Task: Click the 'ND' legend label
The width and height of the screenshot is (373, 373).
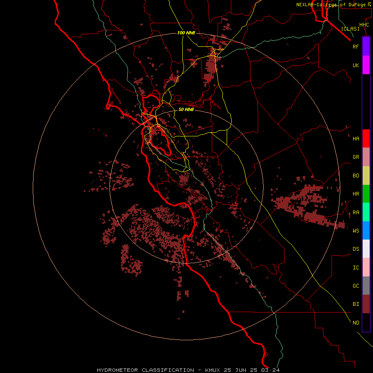Action: (x=356, y=323)
